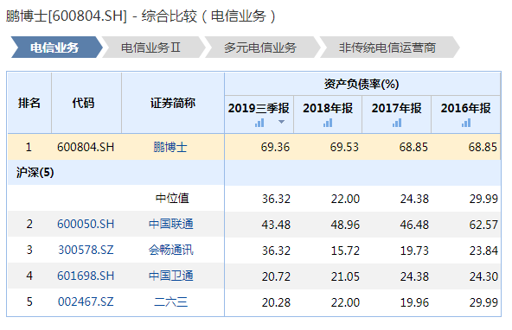Select 会畅通讯's 15.72 value

coord(345,251)
